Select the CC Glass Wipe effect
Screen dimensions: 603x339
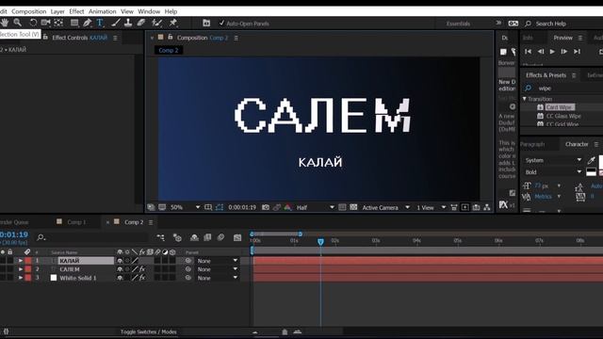[563, 116]
